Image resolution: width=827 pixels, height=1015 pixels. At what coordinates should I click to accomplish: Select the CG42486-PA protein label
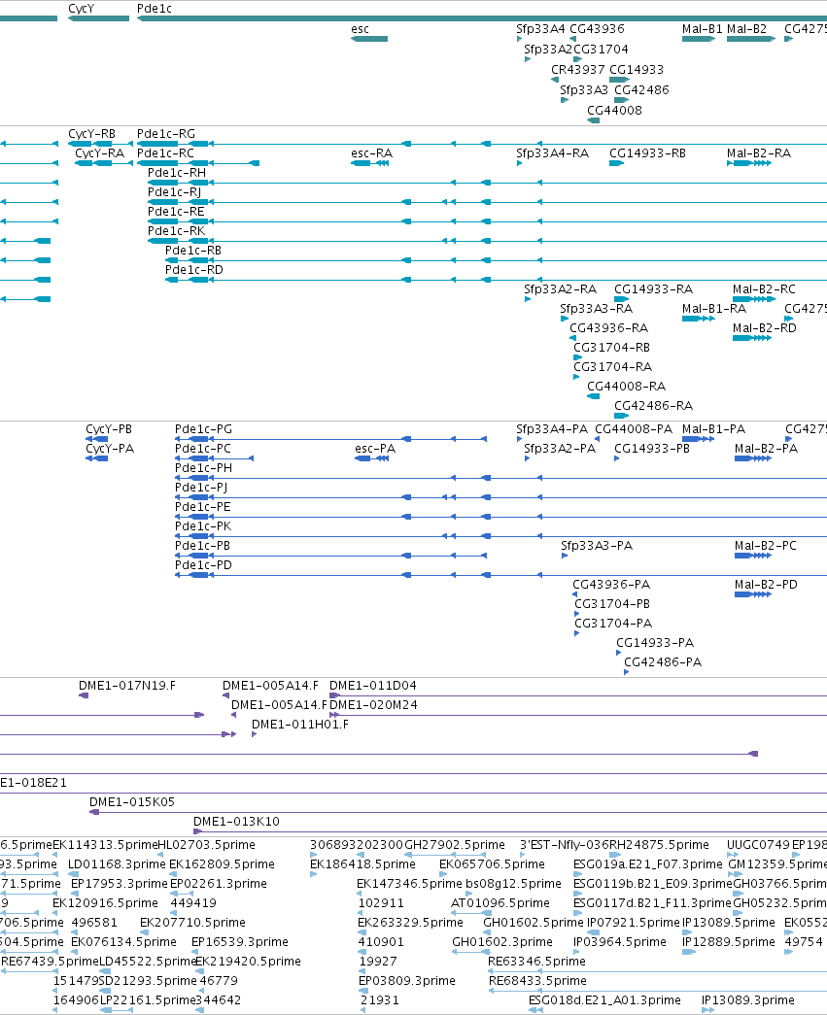[x=663, y=662]
